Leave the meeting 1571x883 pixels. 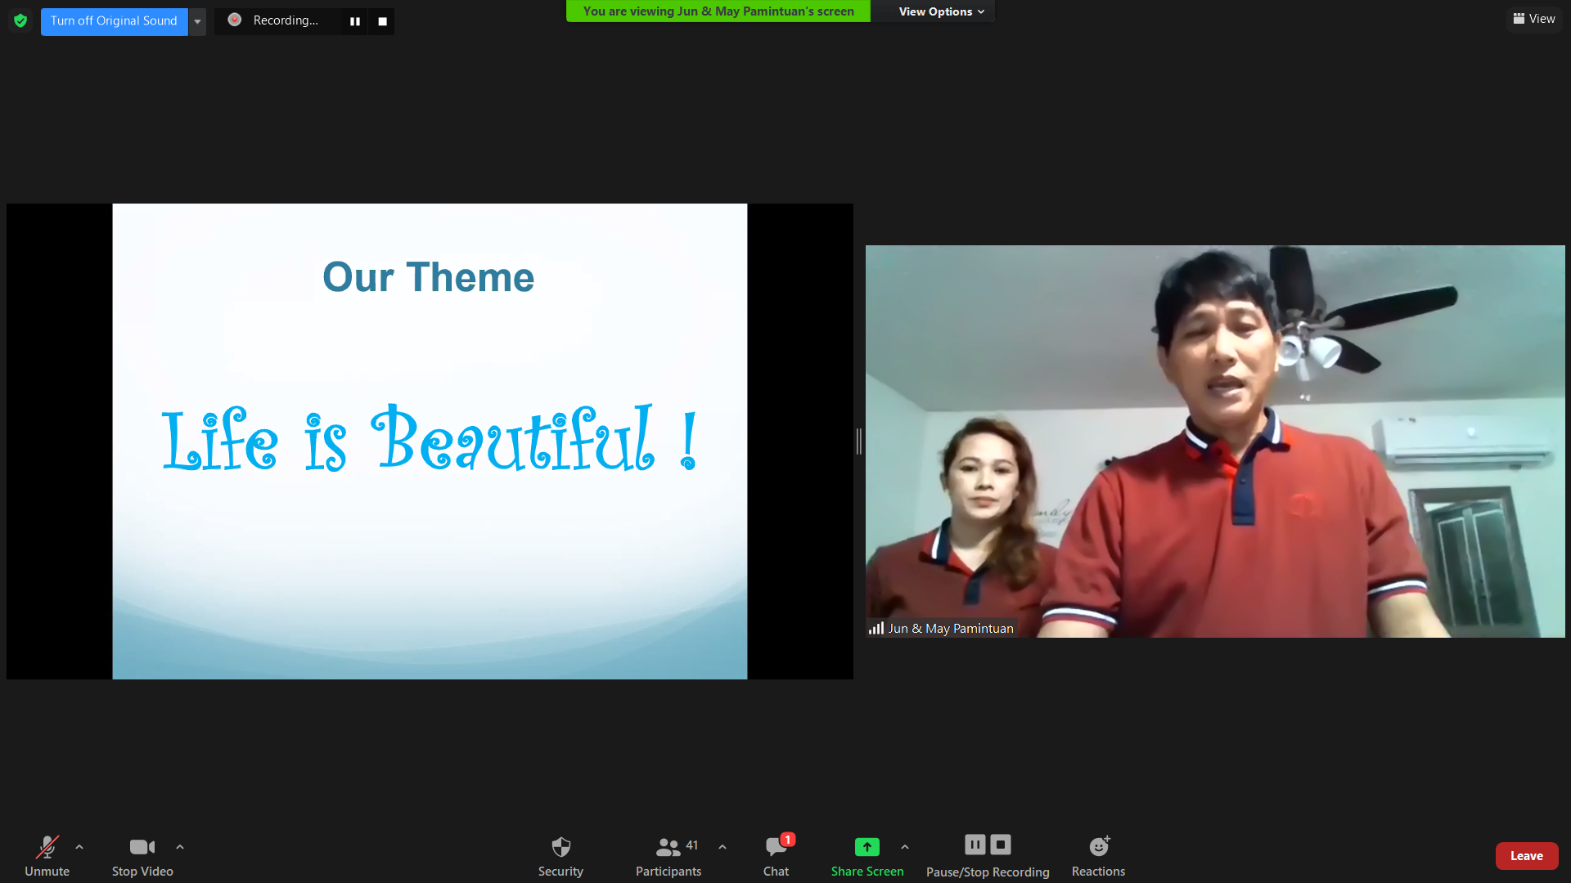(1527, 856)
